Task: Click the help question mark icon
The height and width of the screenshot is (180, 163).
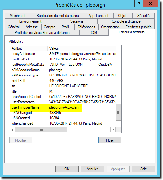Action: point(139,3)
